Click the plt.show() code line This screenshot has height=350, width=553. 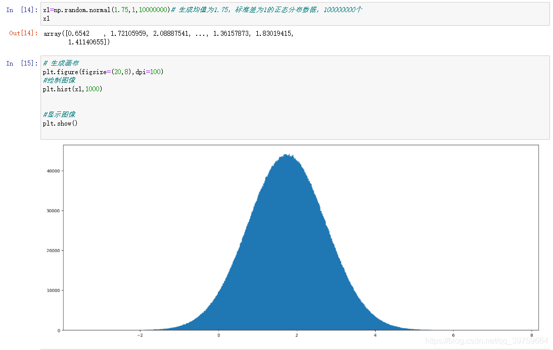click(x=60, y=124)
